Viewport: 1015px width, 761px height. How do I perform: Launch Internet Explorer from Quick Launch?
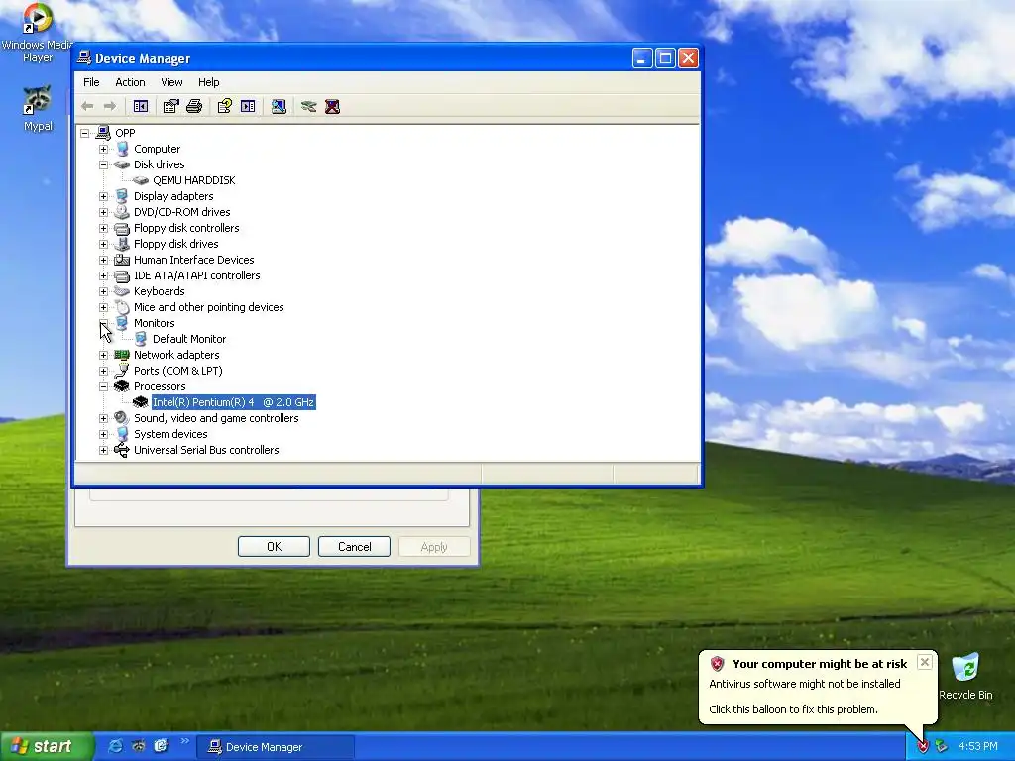[116, 746]
